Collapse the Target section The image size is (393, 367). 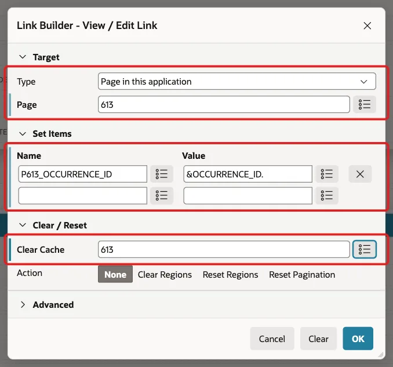click(x=23, y=57)
